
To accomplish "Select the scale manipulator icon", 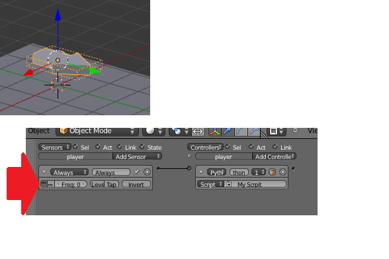I will click(253, 131).
